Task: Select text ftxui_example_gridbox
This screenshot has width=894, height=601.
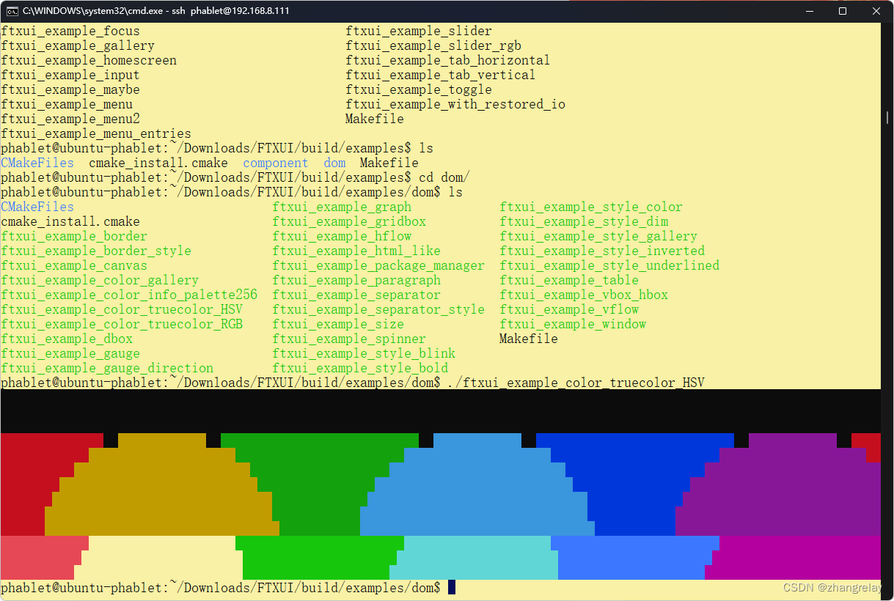Action: pyautogui.click(x=349, y=221)
